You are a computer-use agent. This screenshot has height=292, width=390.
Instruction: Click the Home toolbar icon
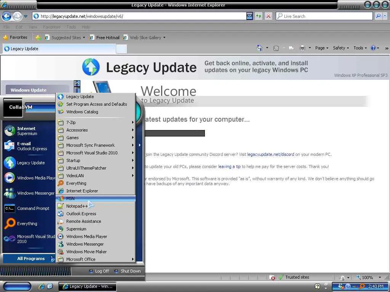pos(259,48)
